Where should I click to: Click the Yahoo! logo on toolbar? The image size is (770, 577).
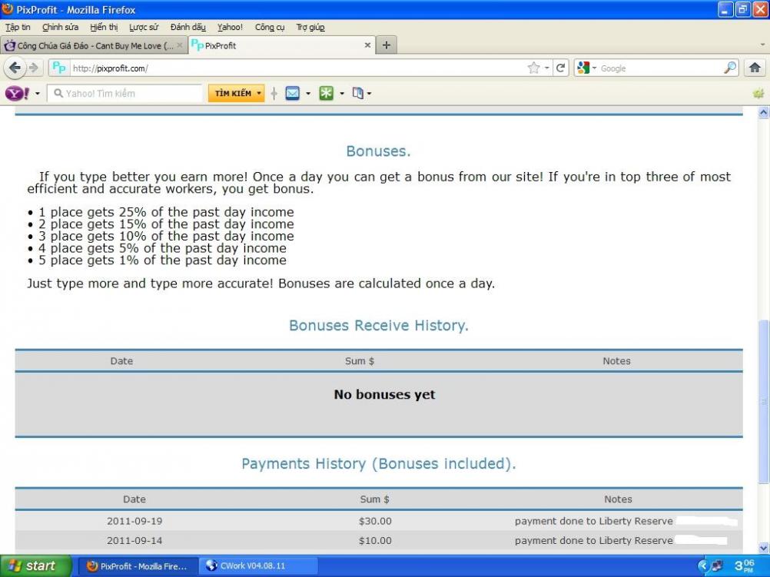pos(17,93)
